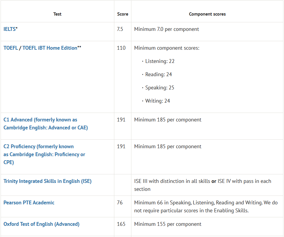This screenshot has width=284, height=237.
Task: Open the IELTS link
Action: (9, 29)
